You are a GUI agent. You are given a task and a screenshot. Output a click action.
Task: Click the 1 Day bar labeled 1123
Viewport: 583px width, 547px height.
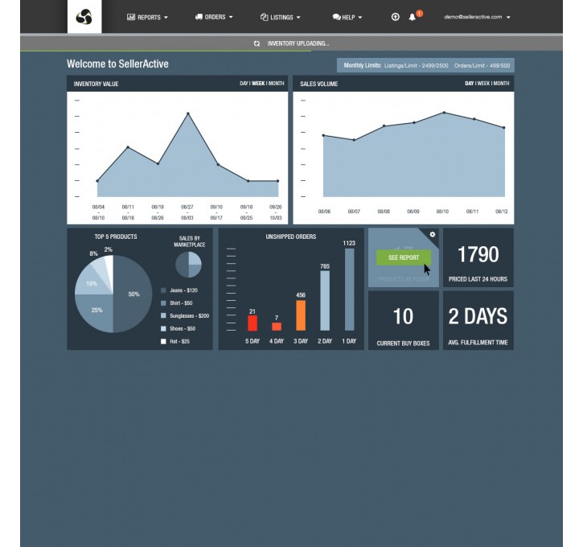pos(349,290)
